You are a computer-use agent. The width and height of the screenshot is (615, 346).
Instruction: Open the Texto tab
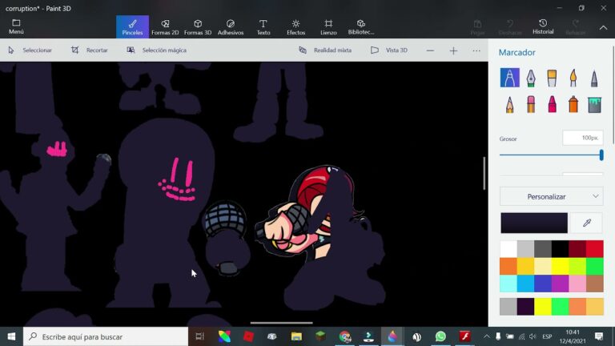tap(263, 26)
